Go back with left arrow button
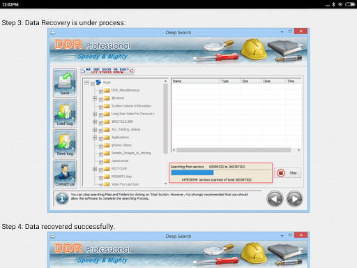Image resolution: width=357 pixels, height=268 pixels. coord(275,199)
